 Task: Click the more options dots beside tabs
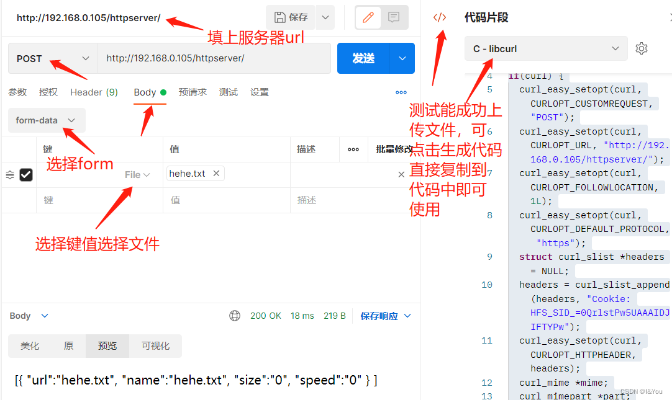point(401,92)
